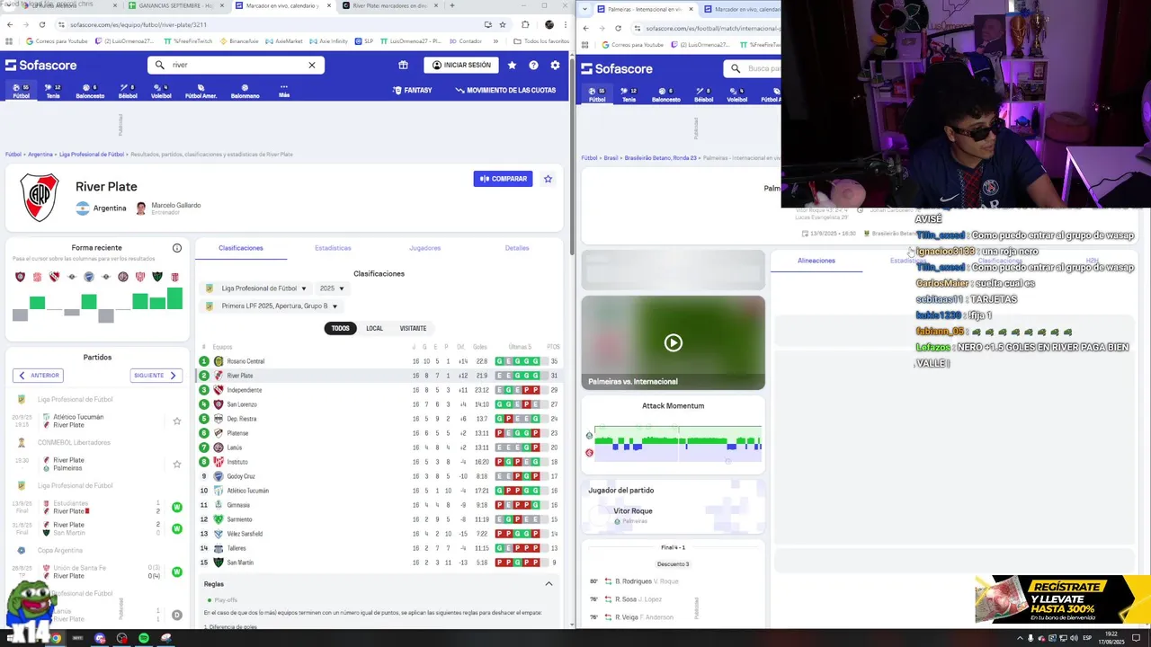Open Correos para Youtube bookmark in left window
1151x647 pixels.
pyautogui.click(x=57, y=41)
